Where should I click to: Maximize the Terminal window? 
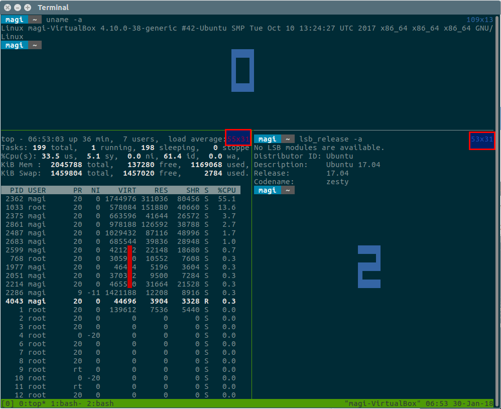(x=27, y=8)
